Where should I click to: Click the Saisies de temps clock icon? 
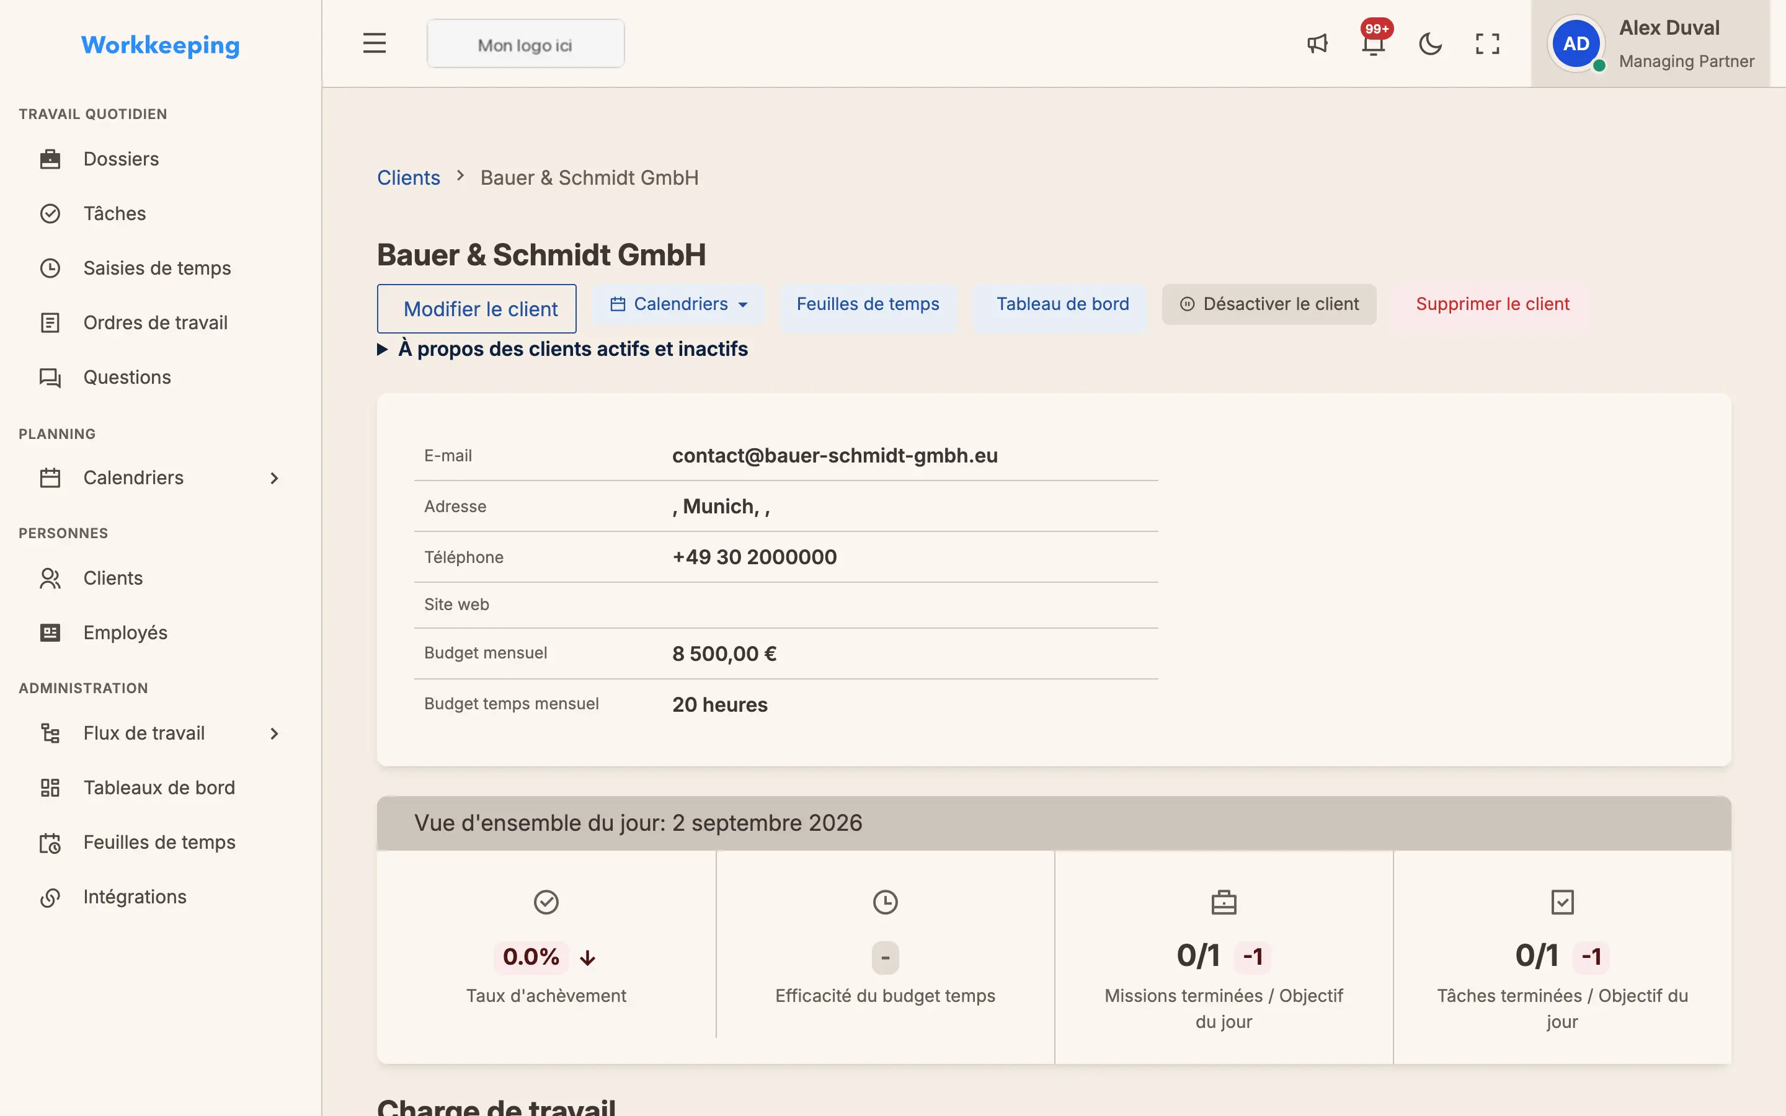(x=50, y=268)
